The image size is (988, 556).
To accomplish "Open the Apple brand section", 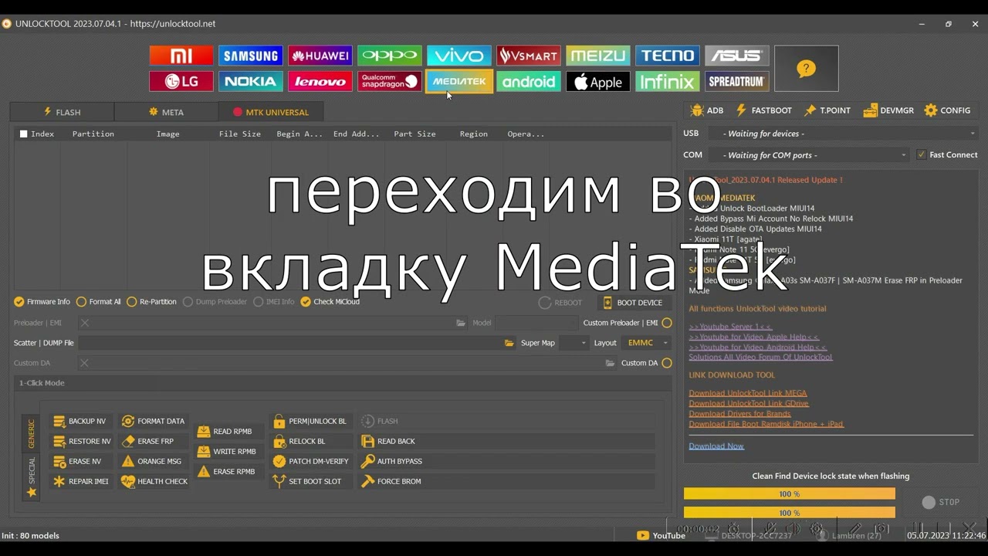I will pyautogui.click(x=598, y=81).
